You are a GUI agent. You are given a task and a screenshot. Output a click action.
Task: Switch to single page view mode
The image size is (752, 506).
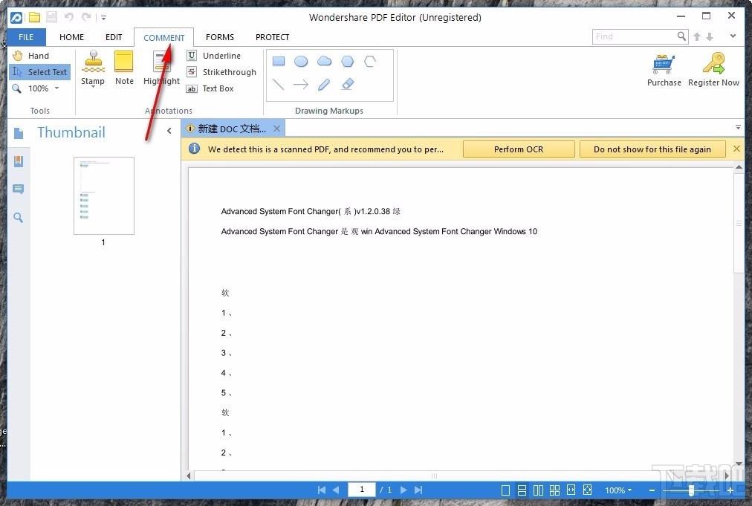pyautogui.click(x=505, y=490)
